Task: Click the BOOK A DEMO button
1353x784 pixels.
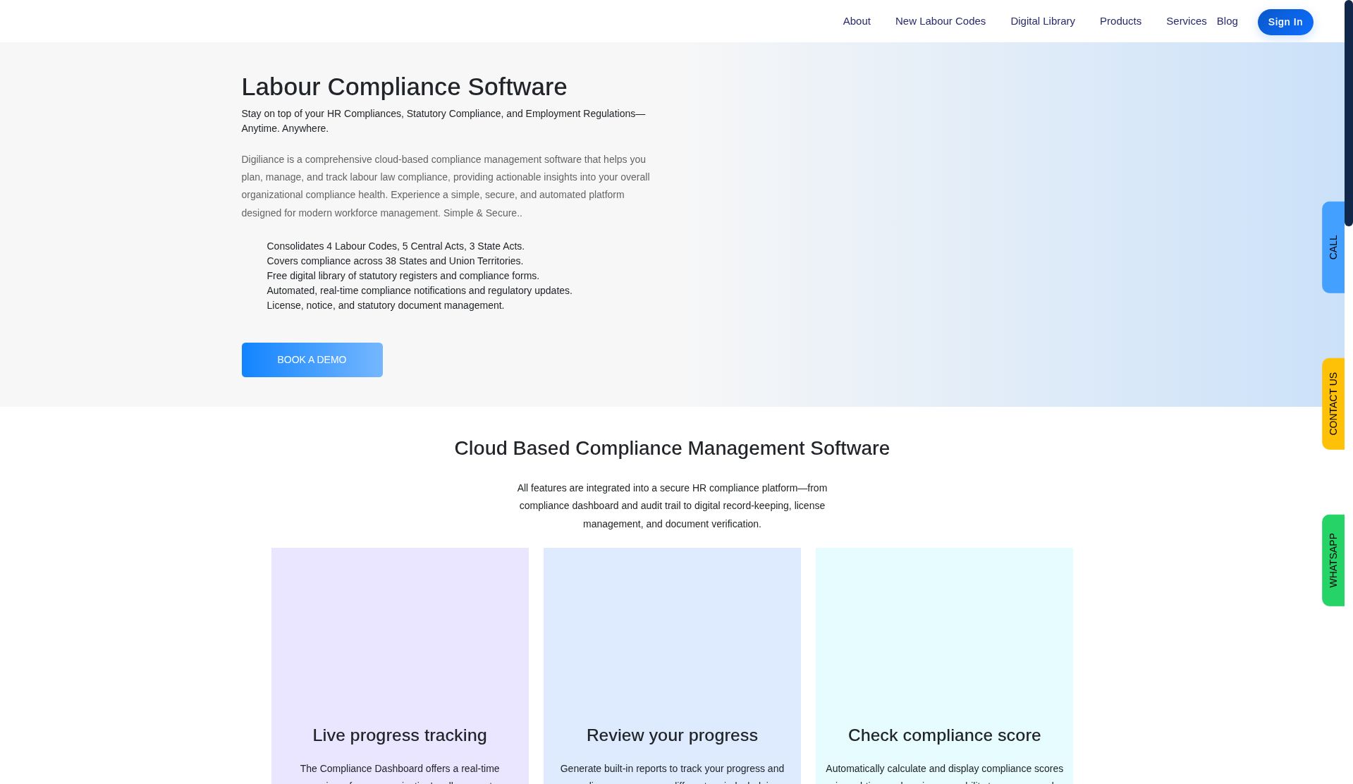Action: pos(312,360)
